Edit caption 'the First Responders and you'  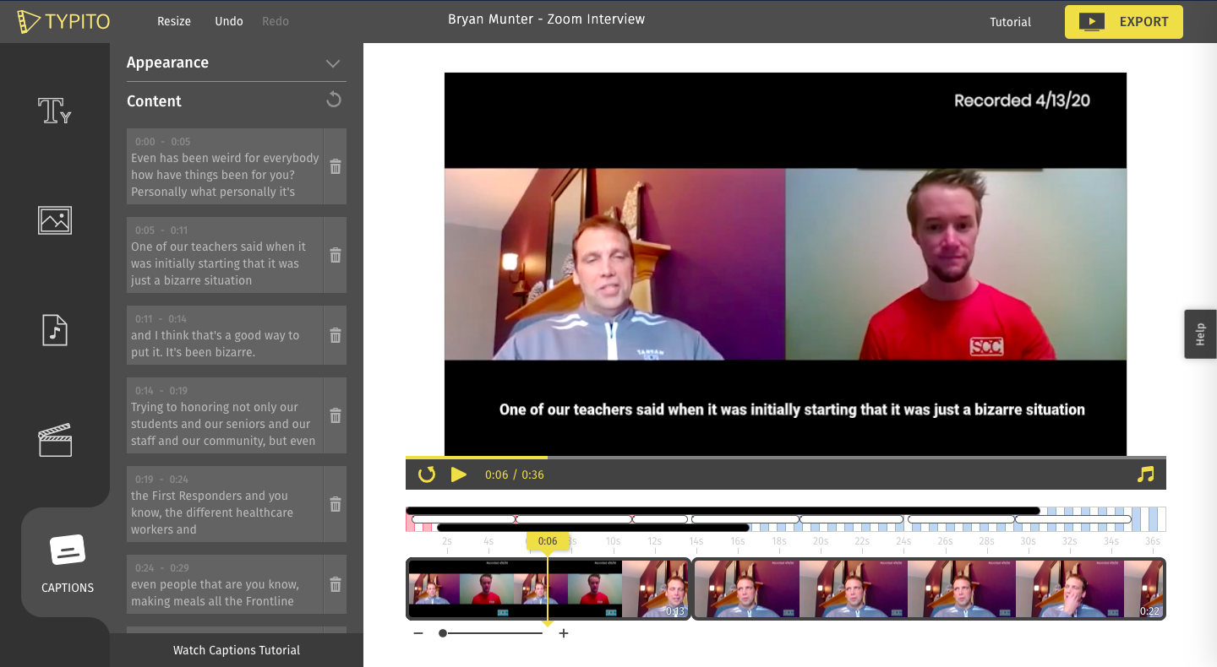coord(225,504)
